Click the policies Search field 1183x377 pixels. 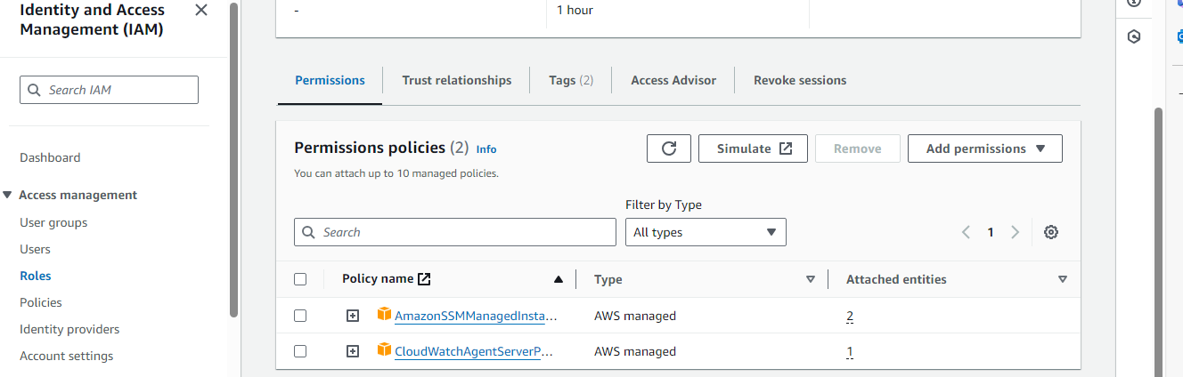455,232
